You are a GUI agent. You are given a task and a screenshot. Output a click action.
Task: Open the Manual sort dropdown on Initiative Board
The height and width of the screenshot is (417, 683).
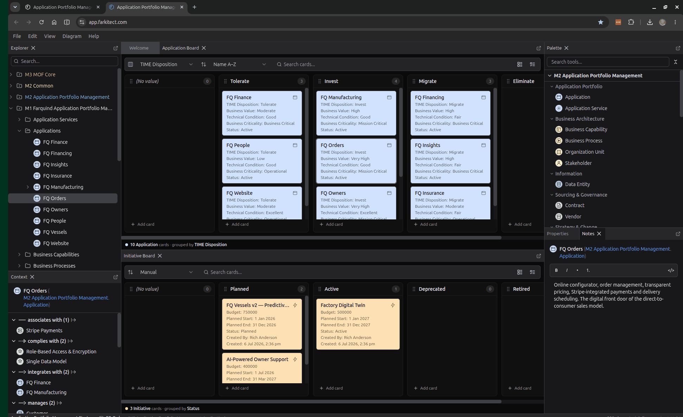(166, 272)
